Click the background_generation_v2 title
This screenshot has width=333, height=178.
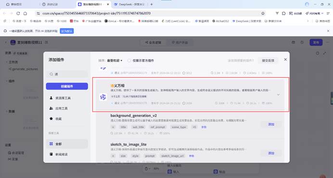coord(134,116)
